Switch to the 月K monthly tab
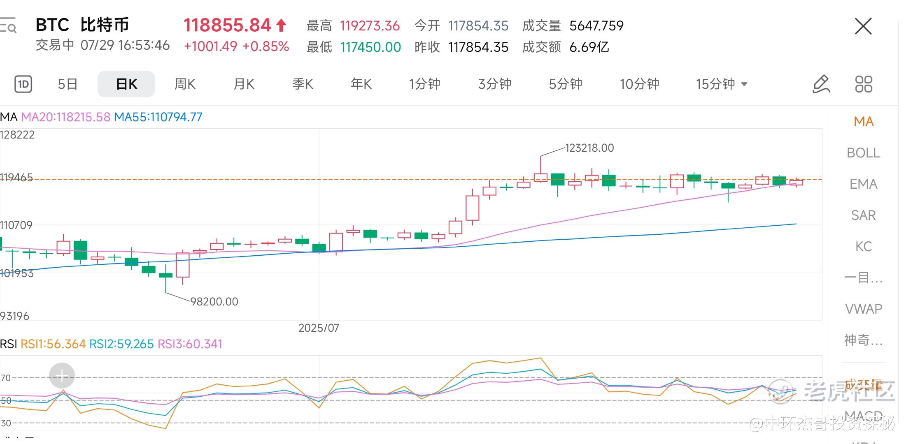913x444 pixels. coord(244,84)
